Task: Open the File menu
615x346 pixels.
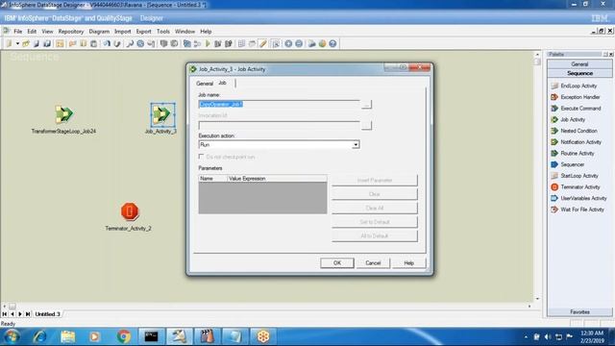Action: tap(18, 32)
